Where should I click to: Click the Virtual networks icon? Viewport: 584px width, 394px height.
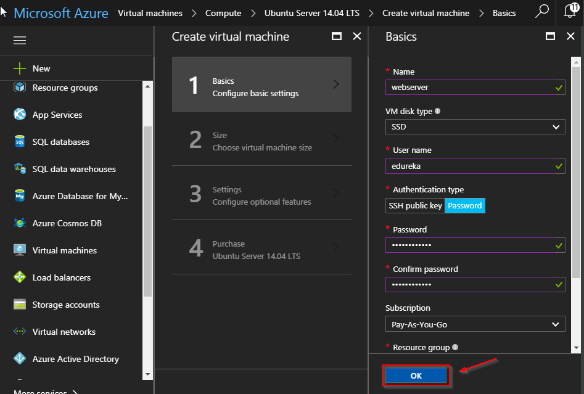point(20,331)
